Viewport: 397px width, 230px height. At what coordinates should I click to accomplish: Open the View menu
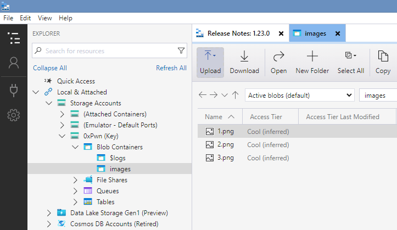45,18
